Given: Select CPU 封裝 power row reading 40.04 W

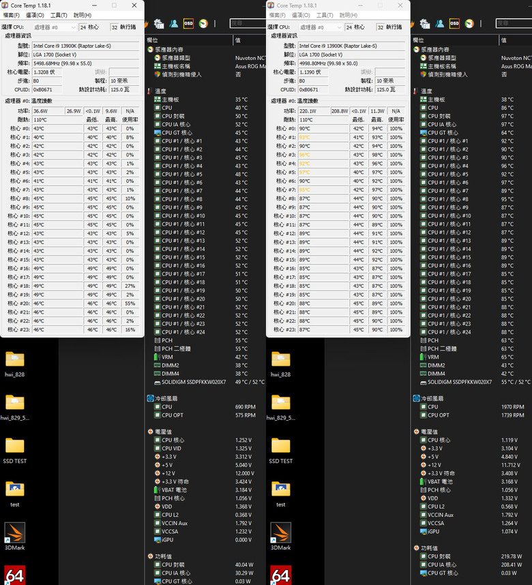Looking at the screenshot, I should 205,565.
